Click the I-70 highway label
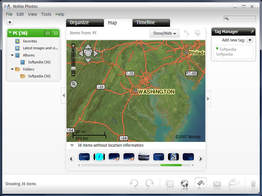Viewport: 262px width, 196px height. (x=130, y=73)
